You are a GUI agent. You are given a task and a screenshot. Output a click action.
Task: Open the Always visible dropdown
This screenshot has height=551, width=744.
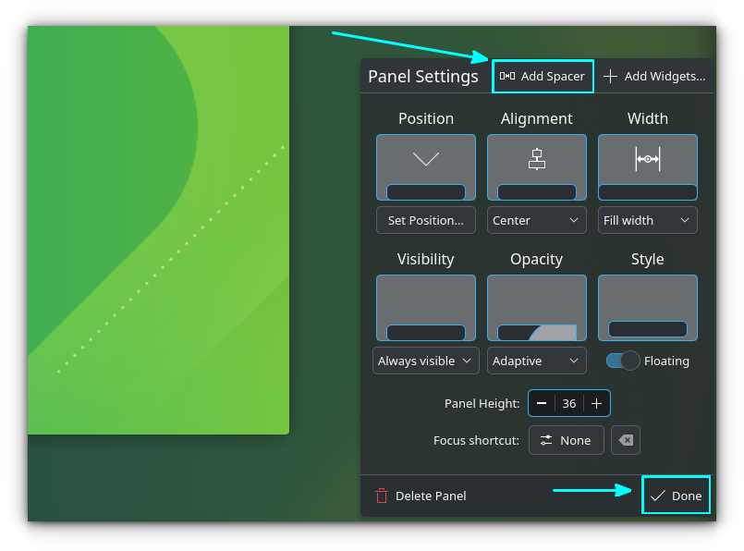[425, 361]
